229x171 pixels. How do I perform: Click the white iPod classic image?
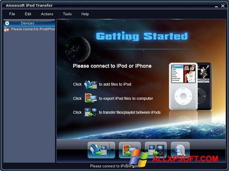pos(183,86)
